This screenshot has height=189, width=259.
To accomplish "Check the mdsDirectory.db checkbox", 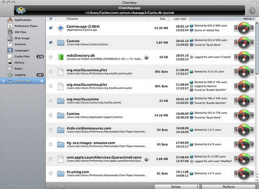I will (x=51, y=57).
